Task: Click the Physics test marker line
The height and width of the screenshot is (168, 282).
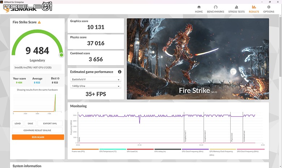Action: [230, 128]
